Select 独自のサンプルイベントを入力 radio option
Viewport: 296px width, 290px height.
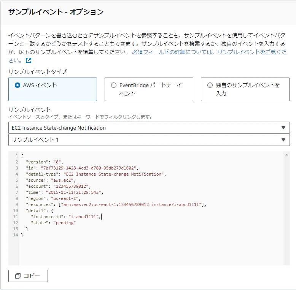click(x=210, y=85)
